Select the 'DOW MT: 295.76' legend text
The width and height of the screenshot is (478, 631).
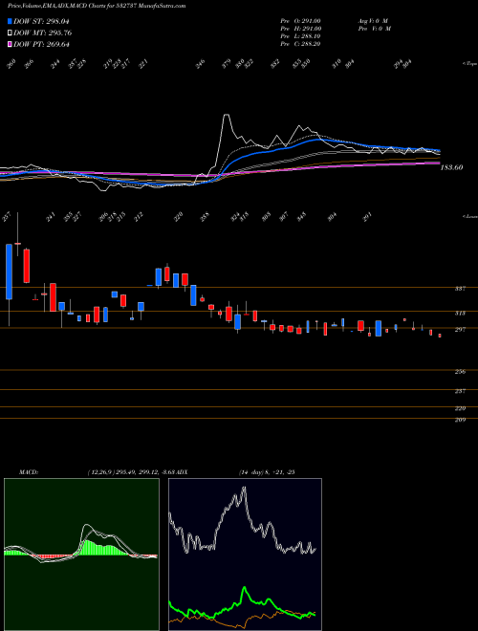42,33
